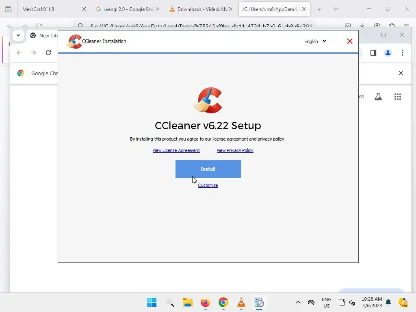Open the Firefox downloads arrow icon
This screenshot has height=312, width=416.
pyautogui.click(x=362, y=26)
